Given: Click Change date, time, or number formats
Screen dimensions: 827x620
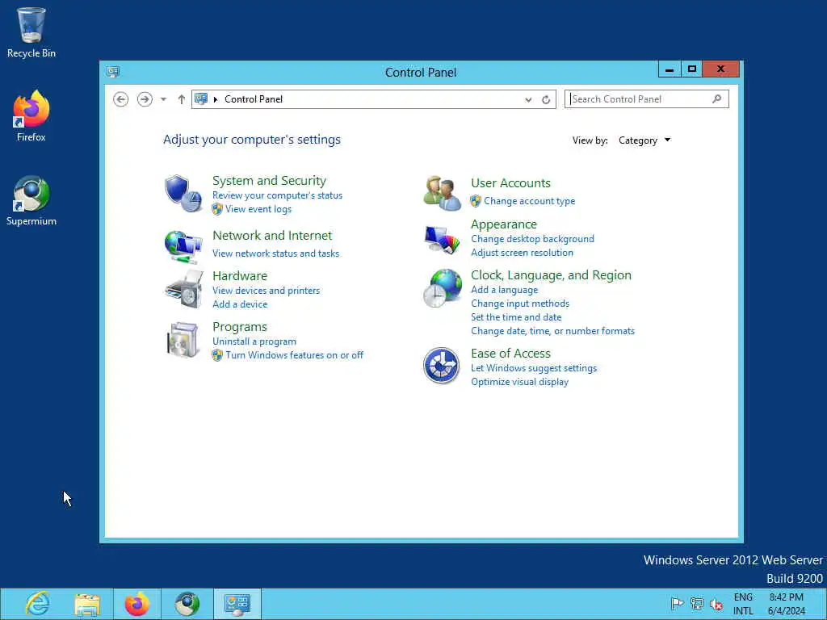Looking at the screenshot, I should pos(552,330).
